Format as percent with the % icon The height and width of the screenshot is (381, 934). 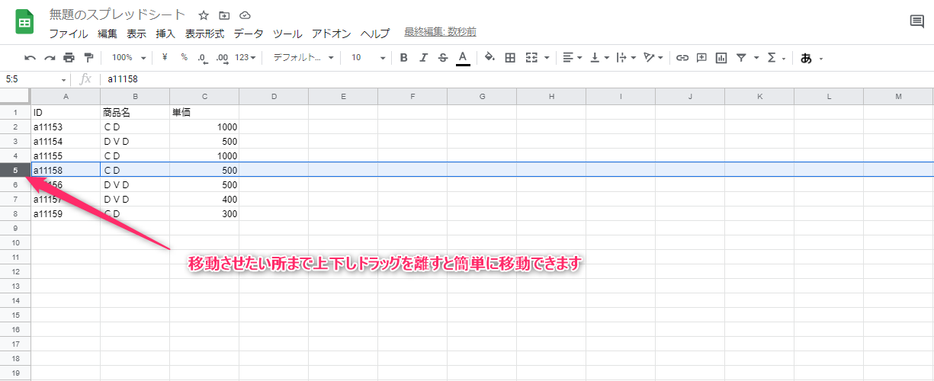184,57
